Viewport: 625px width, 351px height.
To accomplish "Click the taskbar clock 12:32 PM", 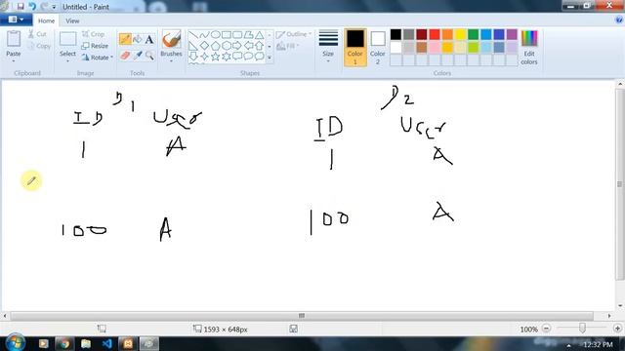I will 598,344.
